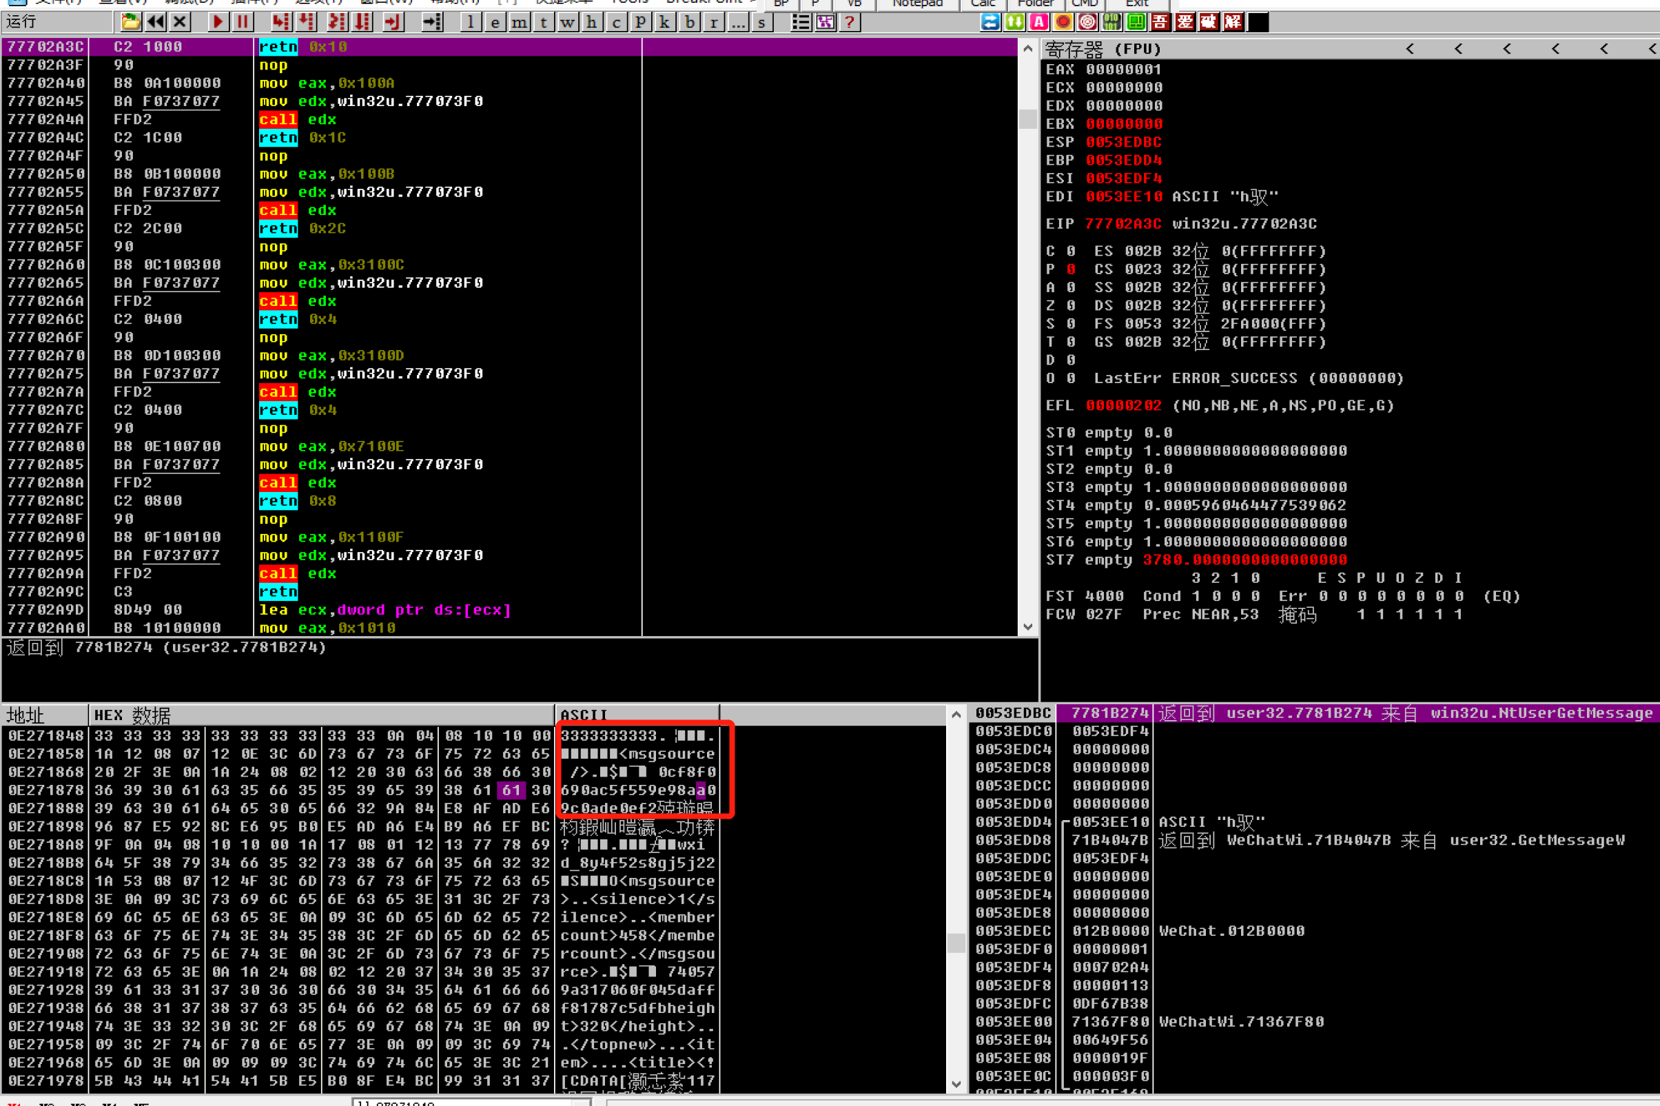
Task: Click the Trace Over toolbar icon
Action: (362, 22)
